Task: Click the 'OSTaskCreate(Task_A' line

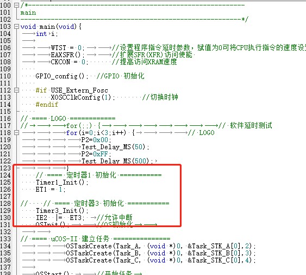Action: pos(161,246)
